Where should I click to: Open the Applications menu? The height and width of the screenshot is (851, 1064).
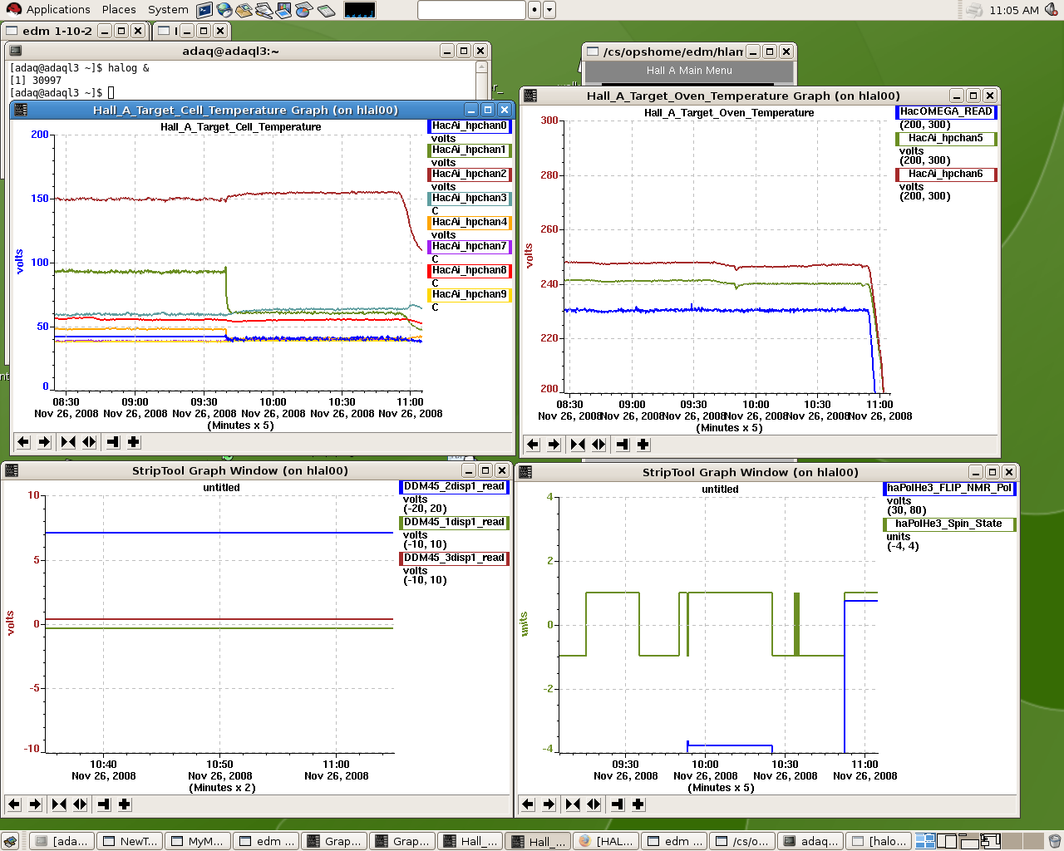point(58,10)
